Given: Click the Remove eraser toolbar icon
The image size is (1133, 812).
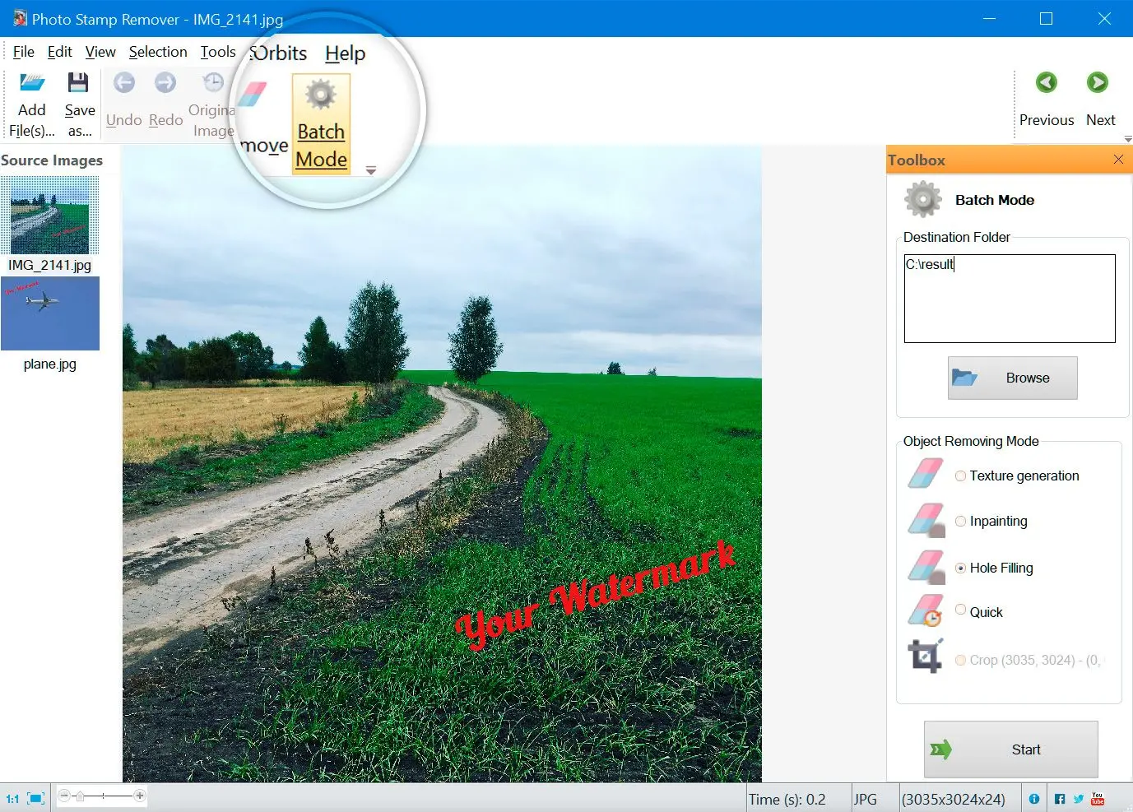Looking at the screenshot, I should tap(252, 95).
